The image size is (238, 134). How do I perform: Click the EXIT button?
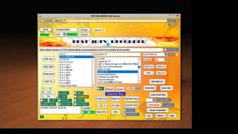click(x=172, y=116)
